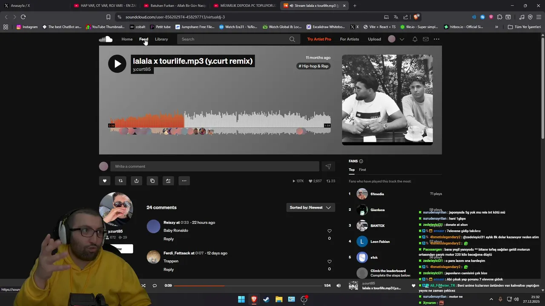Open fan 61media profile
Image resolution: width=545 pixels, height=306 pixels.
(377, 194)
